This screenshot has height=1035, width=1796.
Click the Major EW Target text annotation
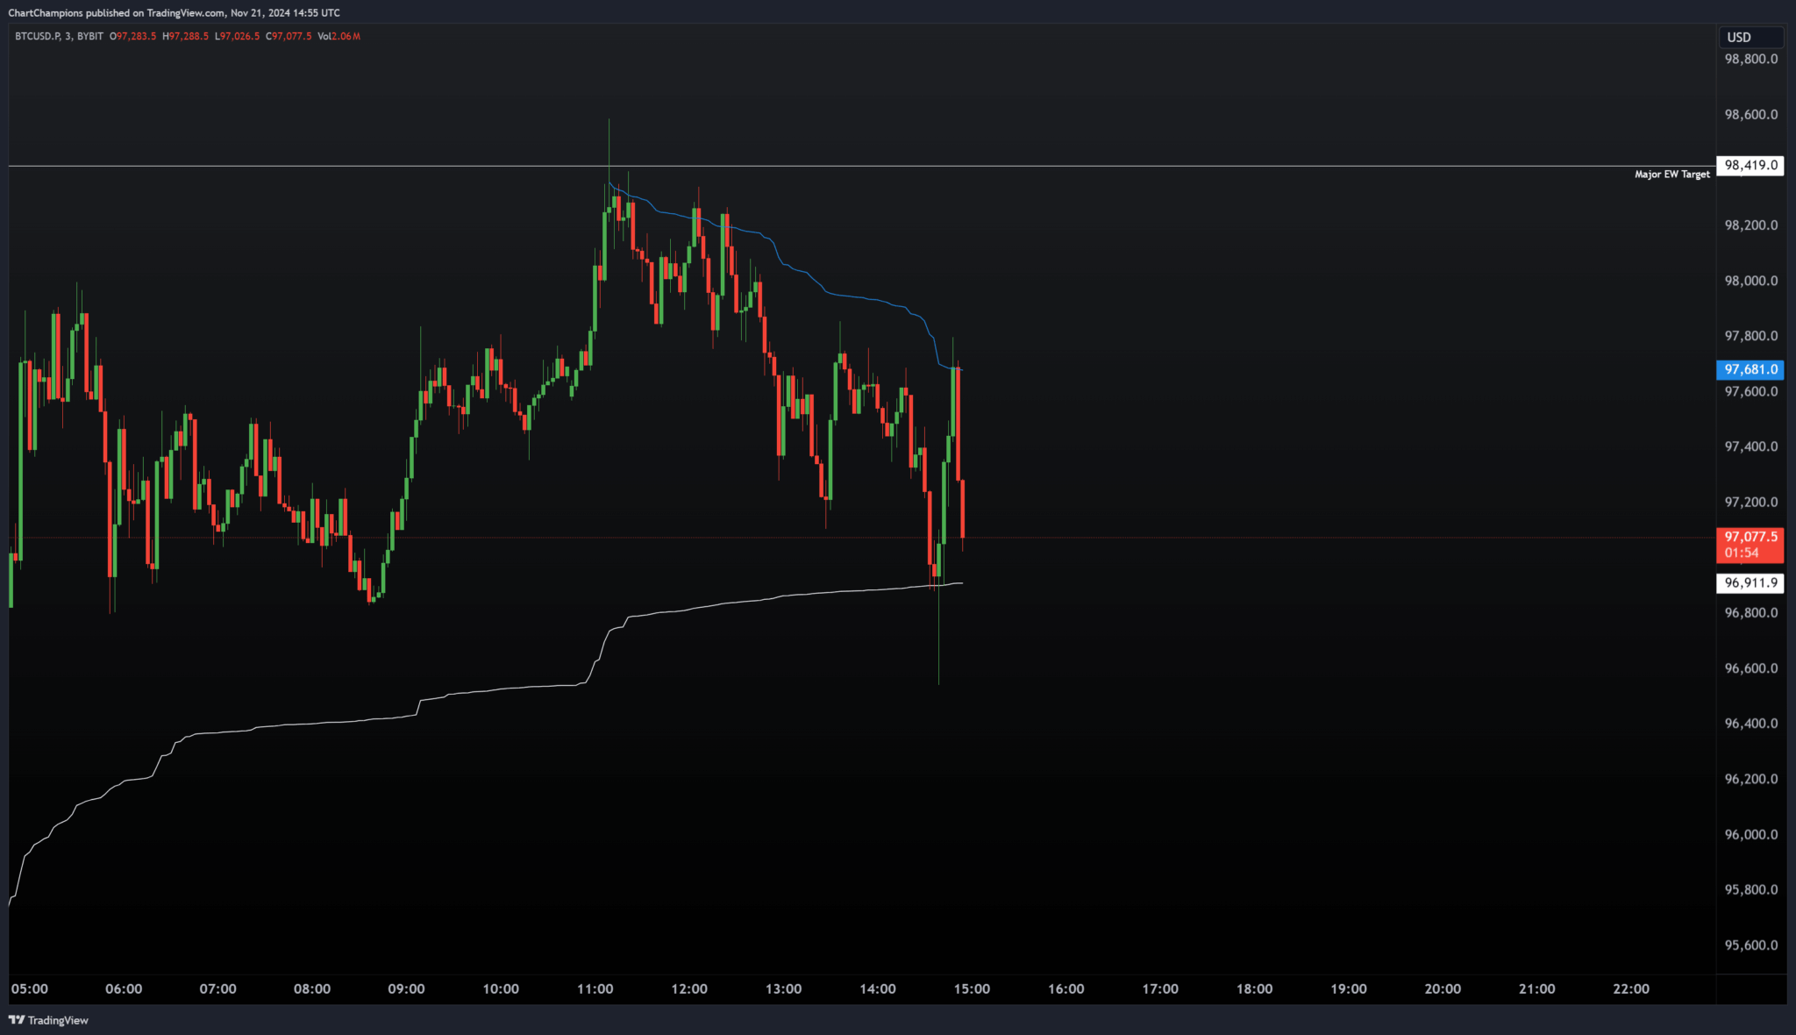(1671, 174)
